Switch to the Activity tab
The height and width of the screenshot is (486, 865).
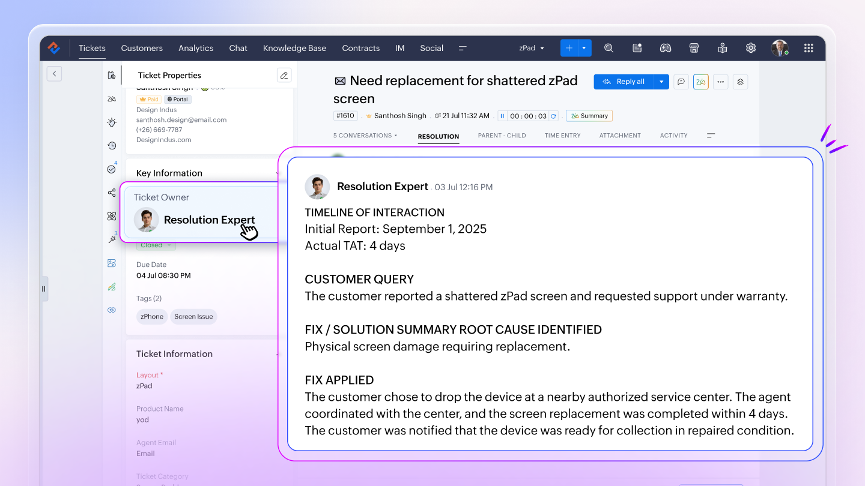coord(674,136)
